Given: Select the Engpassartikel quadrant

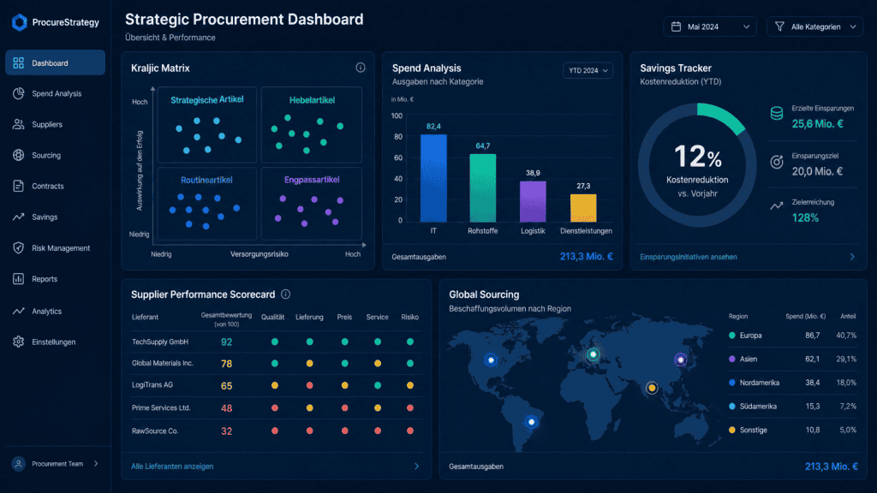Looking at the screenshot, I should click(x=312, y=204).
